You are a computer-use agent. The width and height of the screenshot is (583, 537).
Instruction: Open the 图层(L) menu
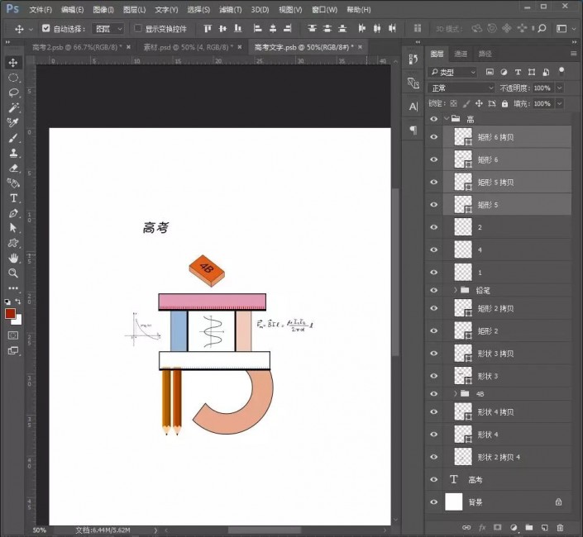(134, 10)
